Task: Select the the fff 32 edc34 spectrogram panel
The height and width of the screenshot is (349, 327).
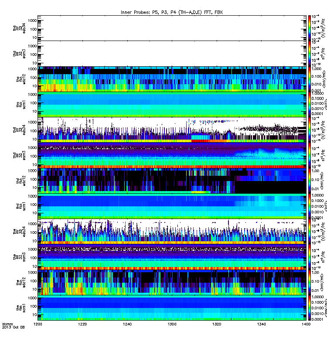Action: [172, 232]
